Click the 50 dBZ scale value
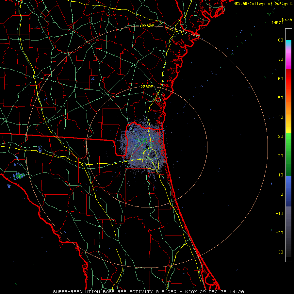Image resolution: width=294 pixels, height=294 pixels. pos(281,98)
